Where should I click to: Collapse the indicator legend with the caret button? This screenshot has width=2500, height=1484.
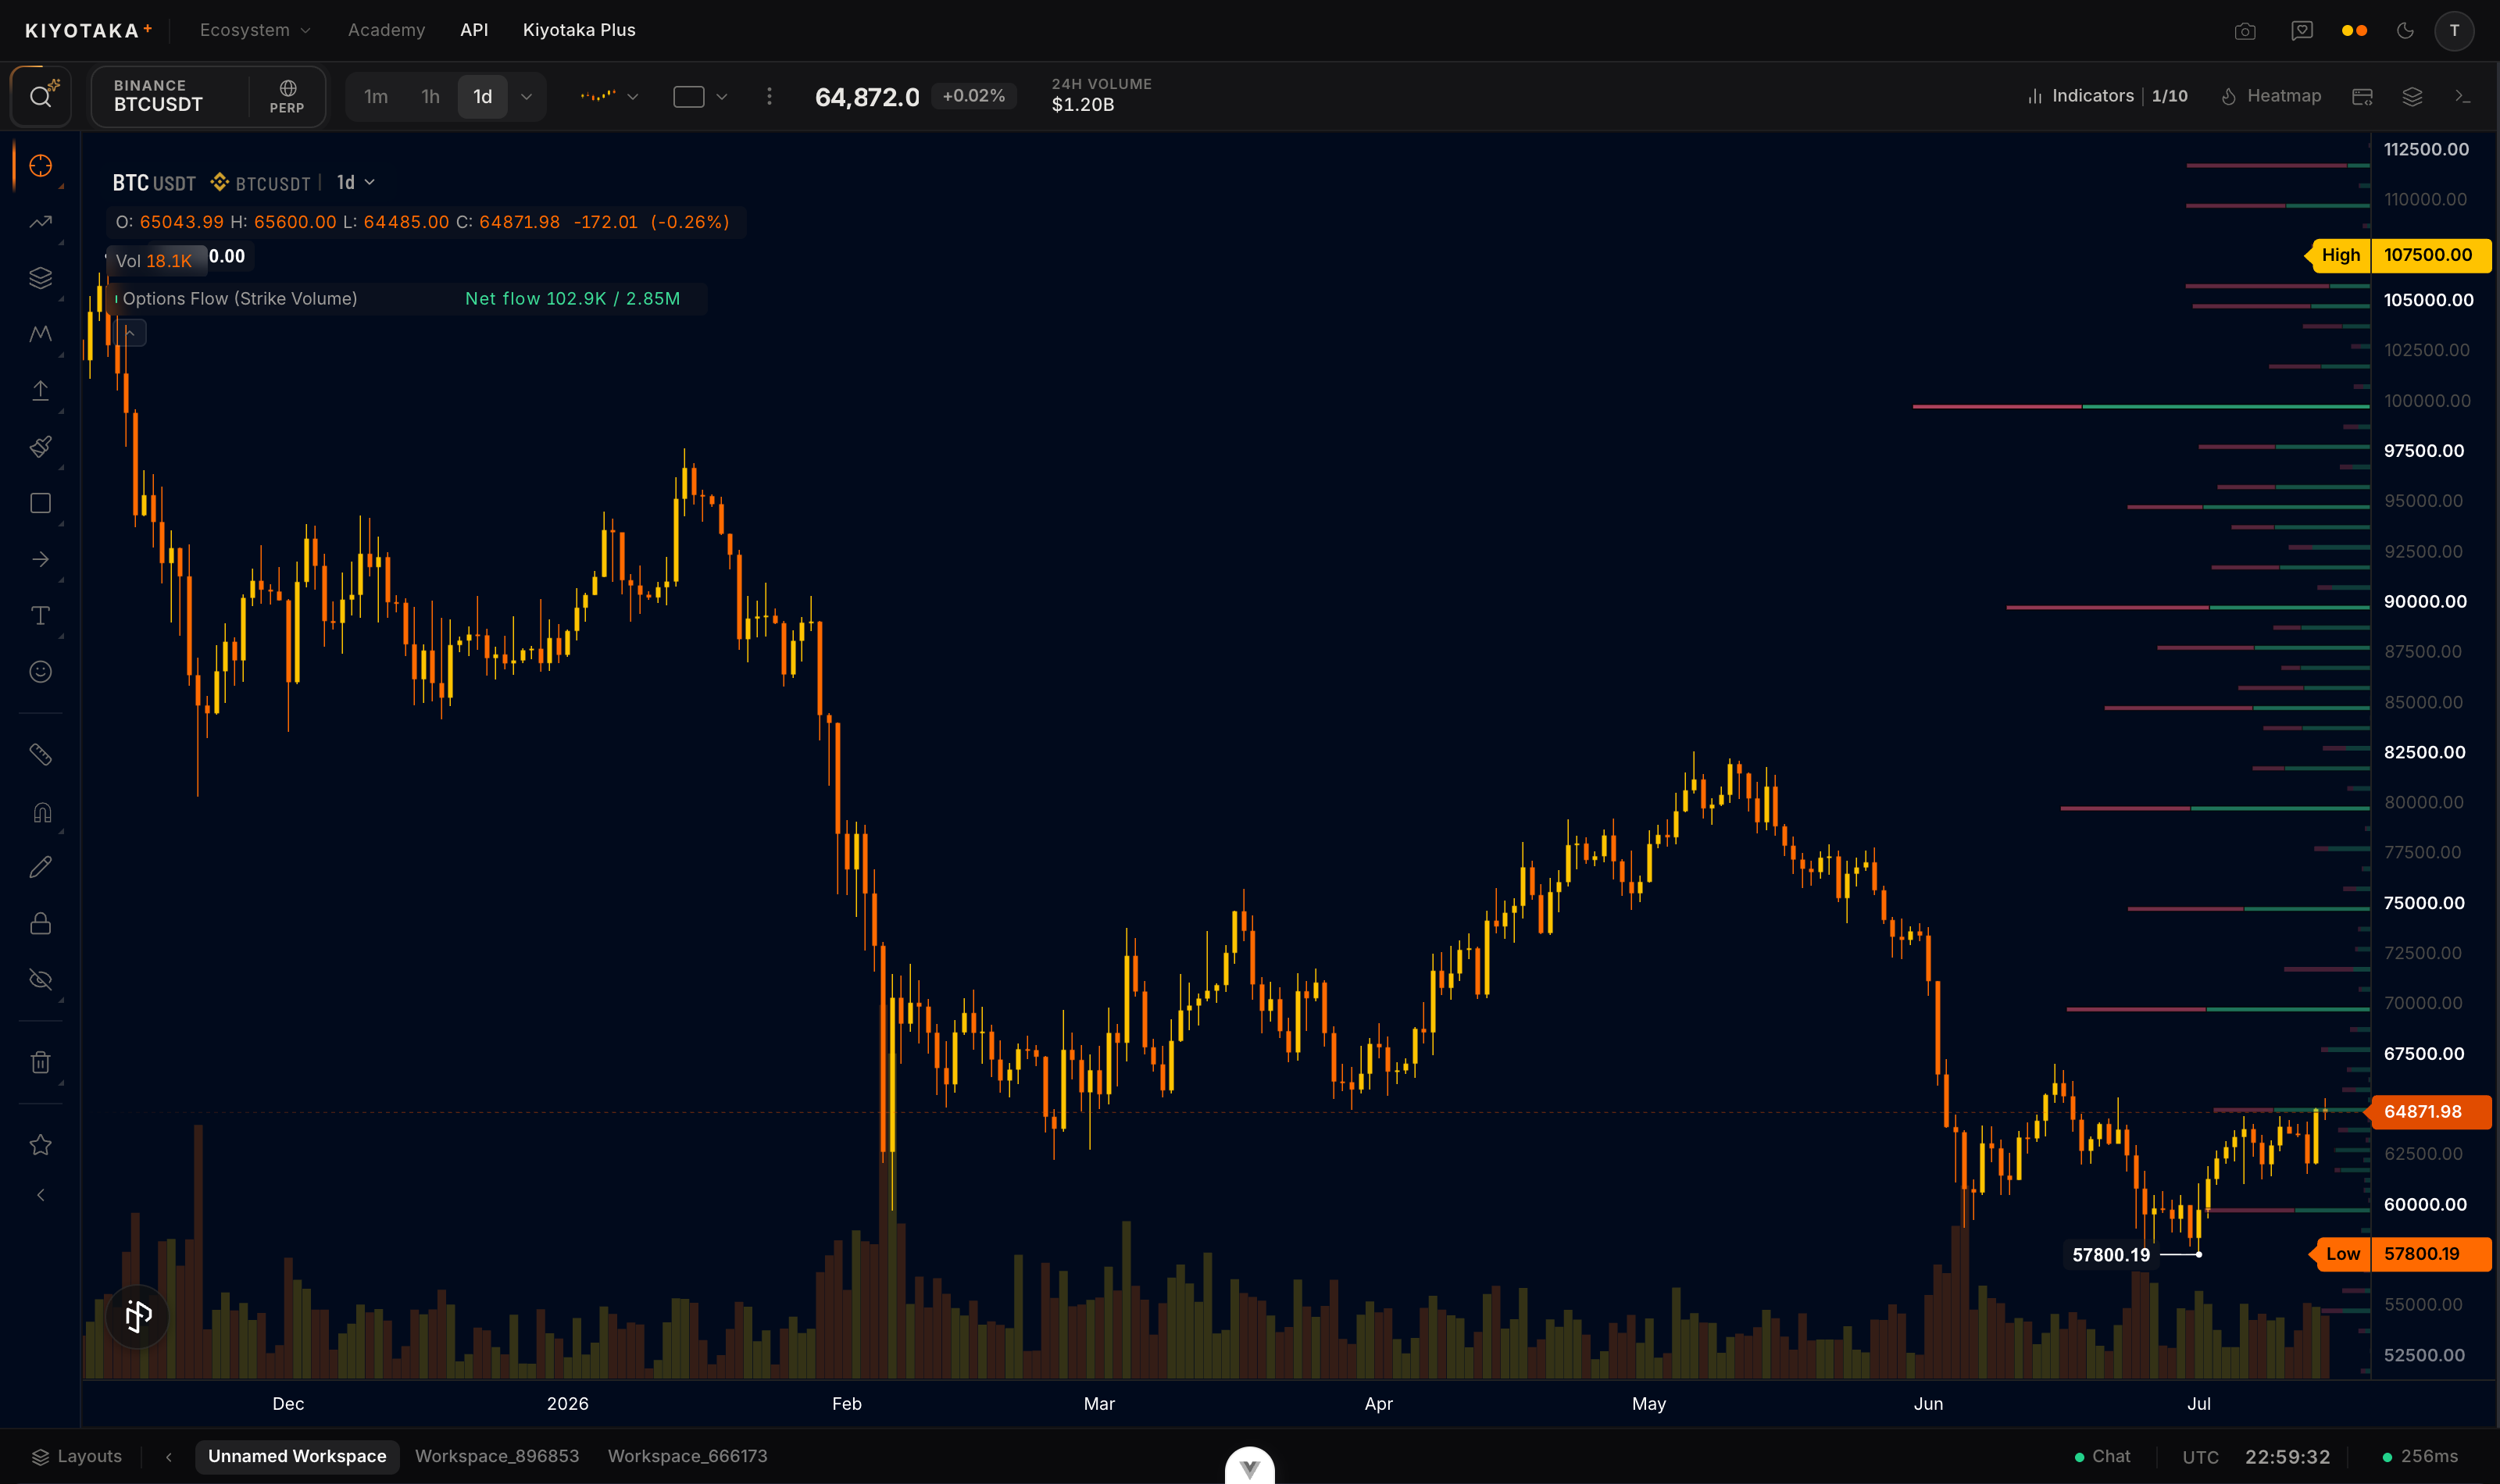tap(131, 333)
